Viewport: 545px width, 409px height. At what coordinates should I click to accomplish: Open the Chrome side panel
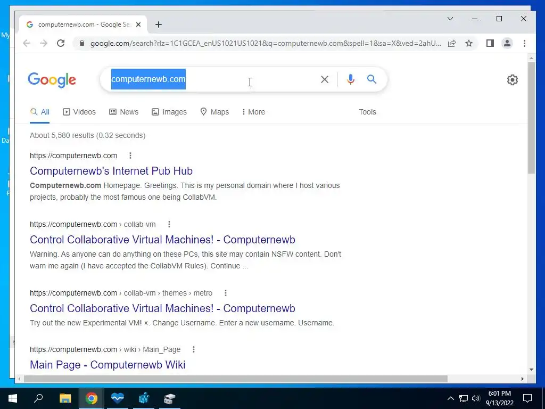490,43
